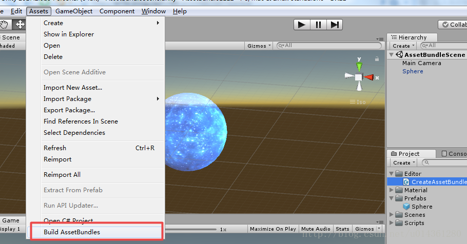
Task: Expand the Scenes folder
Action: pyautogui.click(x=392, y=215)
